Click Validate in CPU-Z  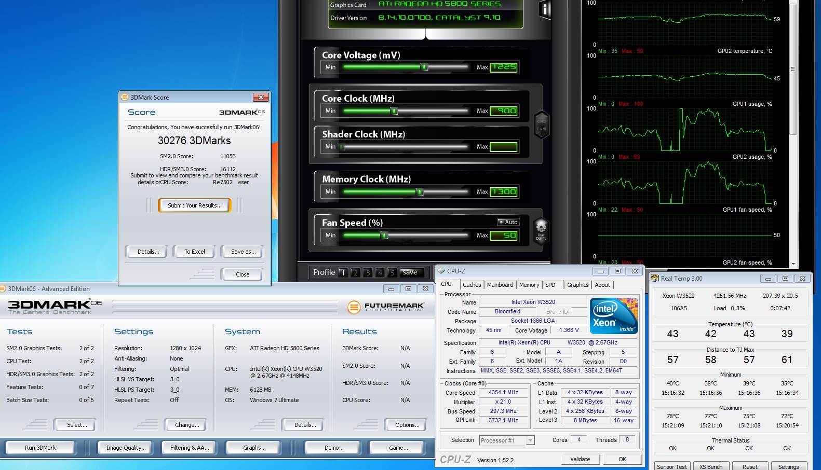coord(580,459)
